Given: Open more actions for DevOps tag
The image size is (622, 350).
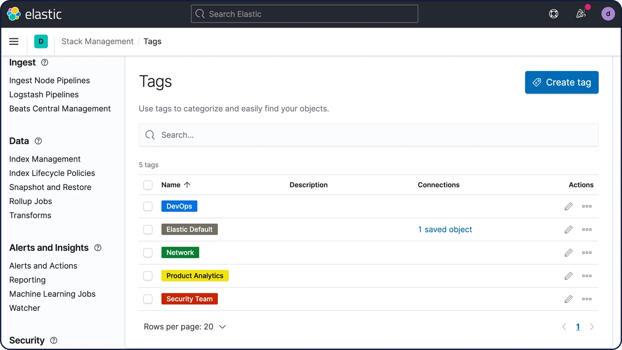Looking at the screenshot, I should click(587, 206).
